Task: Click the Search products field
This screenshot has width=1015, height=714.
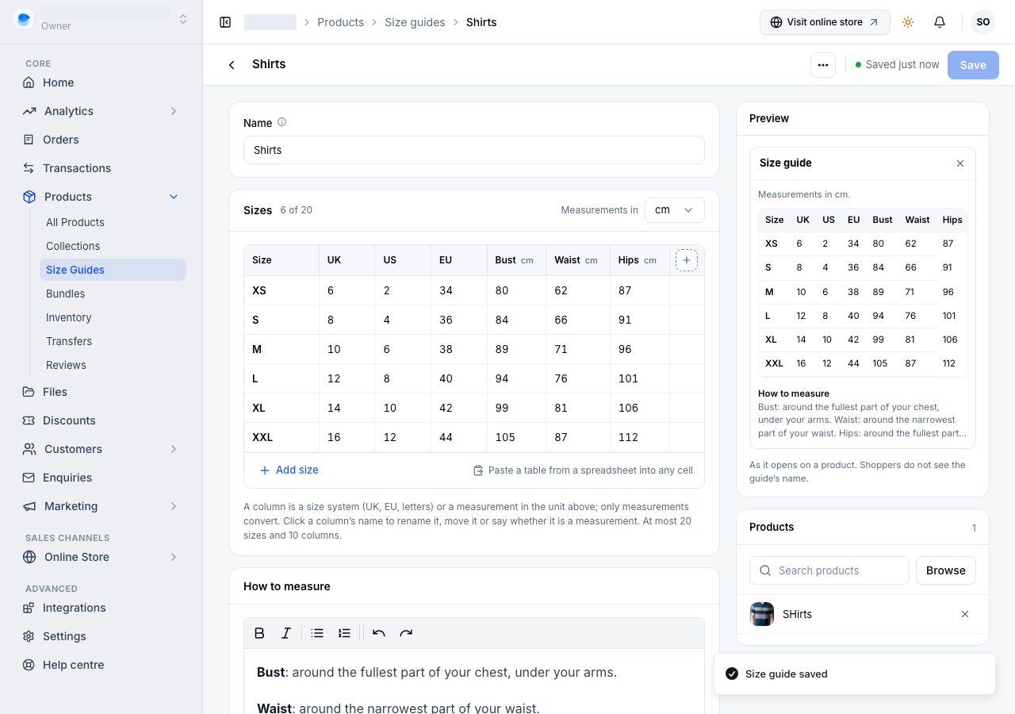Action: click(829, 570)
